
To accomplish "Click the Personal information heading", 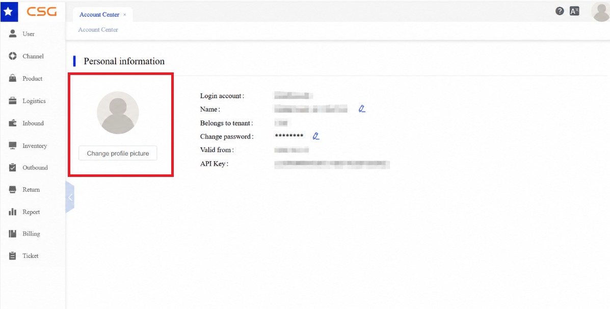I will (124, 61).
